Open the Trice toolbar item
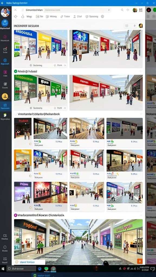156x277 pixels. (x=65, y=17)
